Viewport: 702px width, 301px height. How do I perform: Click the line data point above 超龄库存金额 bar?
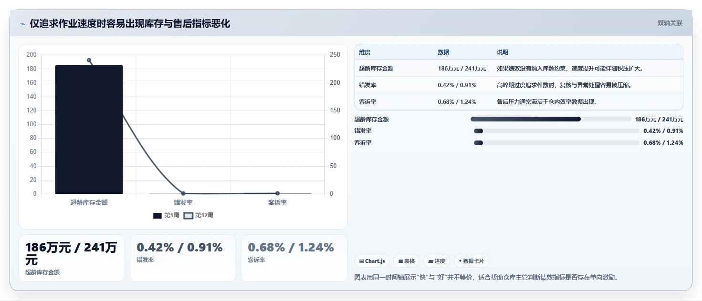tap(89, 60)
